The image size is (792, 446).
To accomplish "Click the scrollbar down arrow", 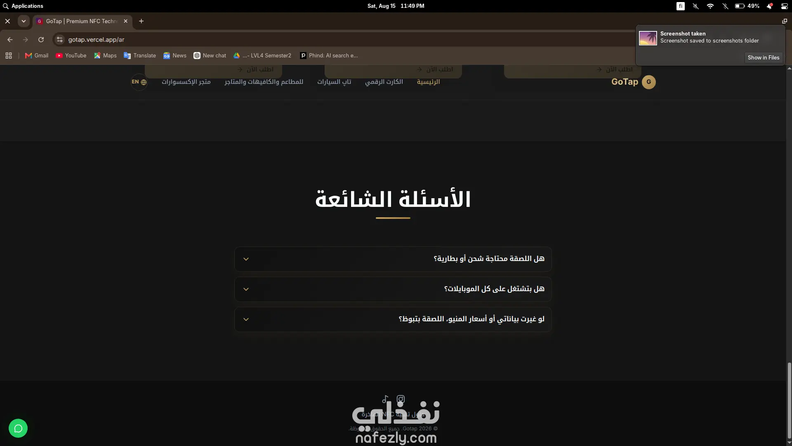I will [789, 443].
